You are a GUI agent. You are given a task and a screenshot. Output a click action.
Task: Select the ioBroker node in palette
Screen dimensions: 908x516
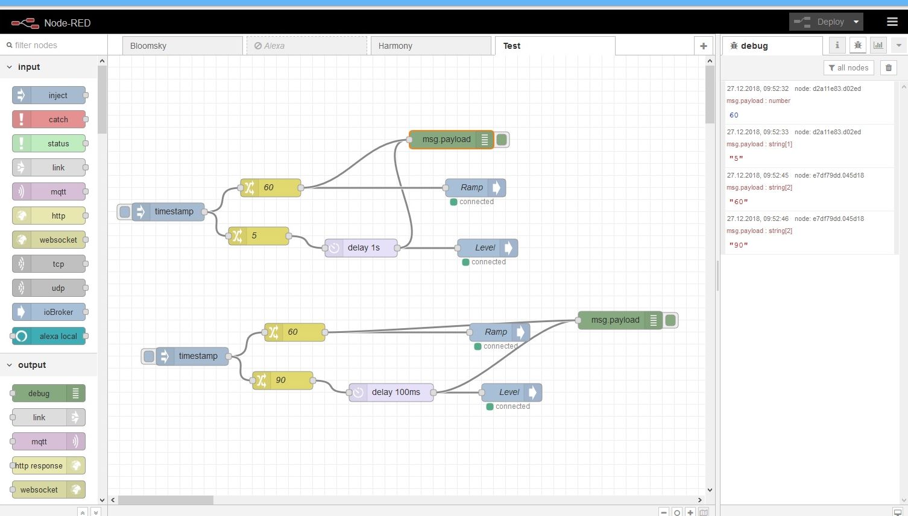(x=49, y=312)
